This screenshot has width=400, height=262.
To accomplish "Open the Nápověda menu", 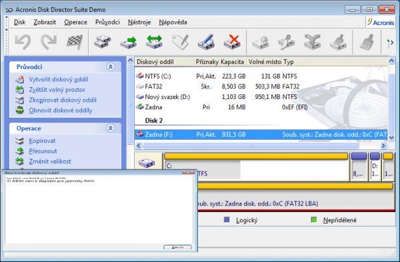I will [x=173, y=23].
